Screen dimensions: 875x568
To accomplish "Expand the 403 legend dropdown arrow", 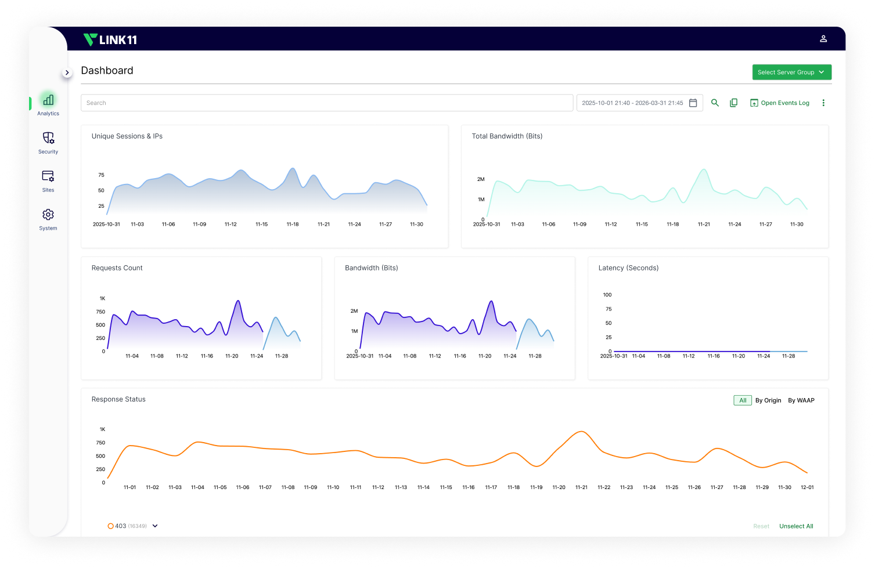I will (x=155, y=526).
